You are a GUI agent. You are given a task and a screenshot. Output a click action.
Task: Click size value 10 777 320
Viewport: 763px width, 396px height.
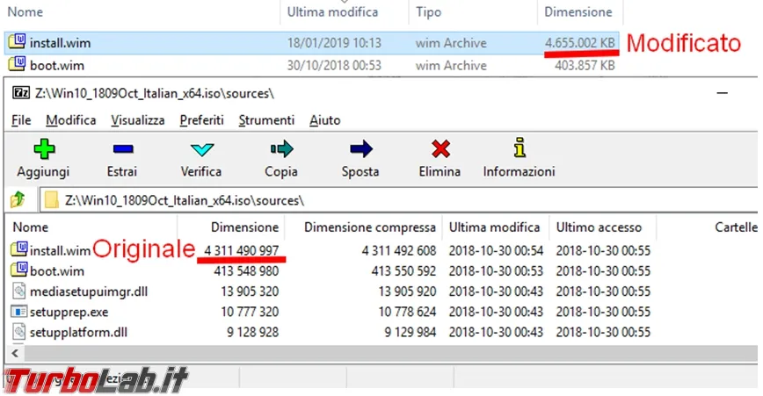[250, 312]
